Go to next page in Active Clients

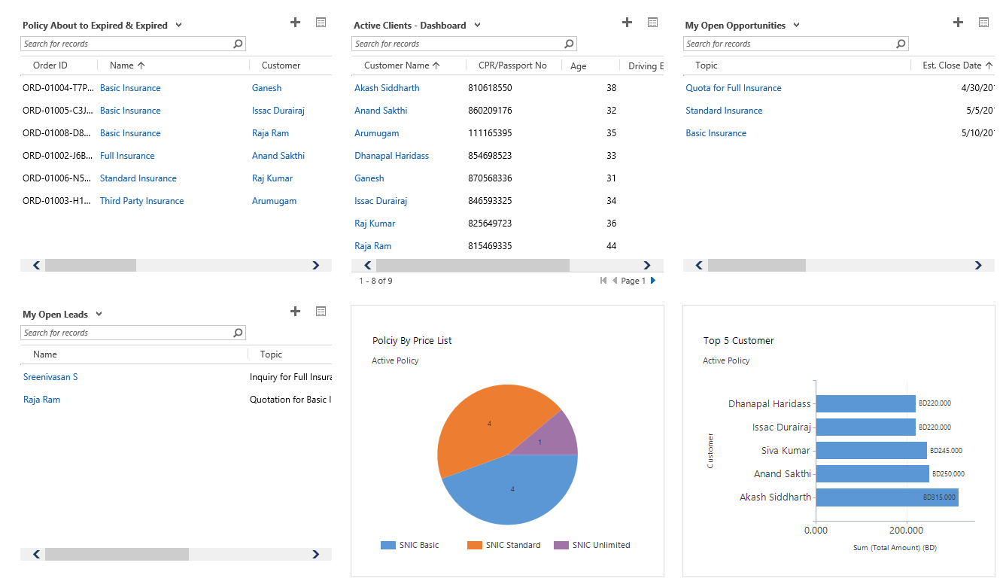click(x=652, y=281)
